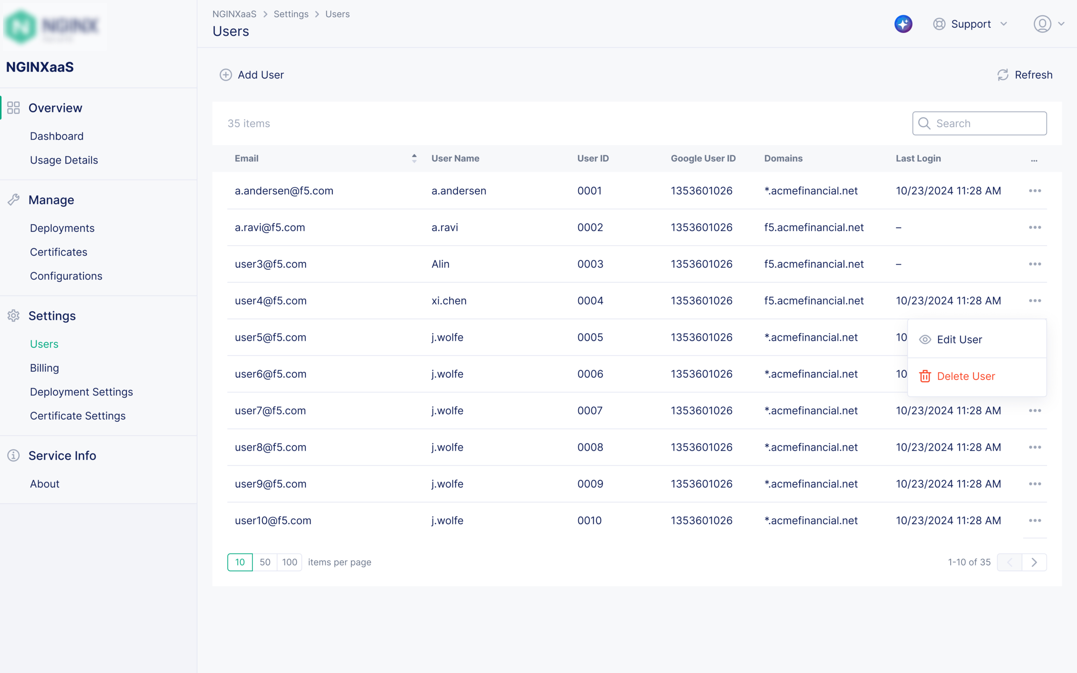Open three-dot menu for user10@f5.com
The width and height of the screenshot is (1077, 673).
[x=1035, y=521]
